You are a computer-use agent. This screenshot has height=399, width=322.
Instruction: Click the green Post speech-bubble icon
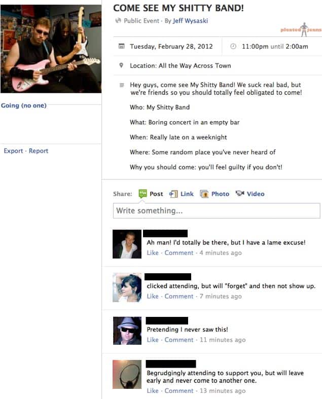click(x=142, y=194)
